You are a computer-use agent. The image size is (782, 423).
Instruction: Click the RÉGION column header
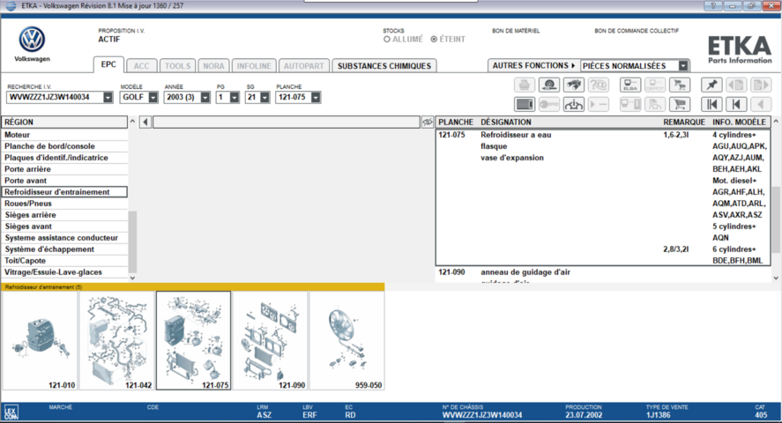pyautogui.click(x=65, y=122)
